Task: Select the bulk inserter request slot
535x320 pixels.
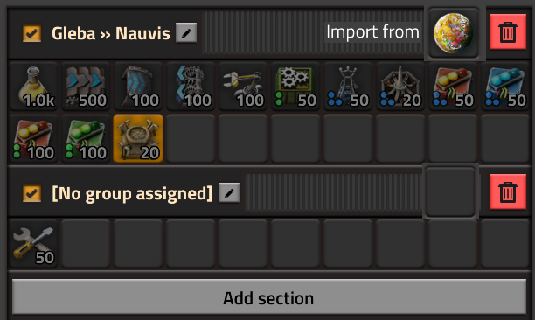Action: click(243, 86)
